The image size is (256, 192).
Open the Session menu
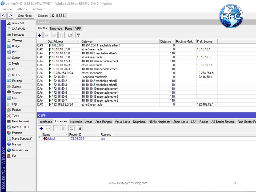(7, 9)
